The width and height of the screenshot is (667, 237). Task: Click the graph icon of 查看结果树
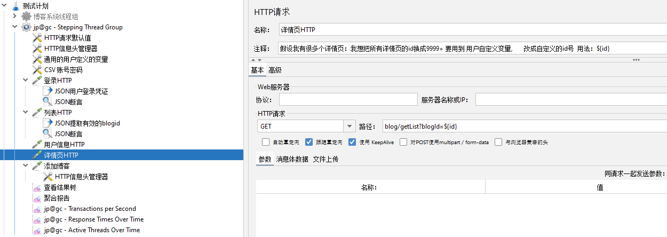(x=37, y=187)
